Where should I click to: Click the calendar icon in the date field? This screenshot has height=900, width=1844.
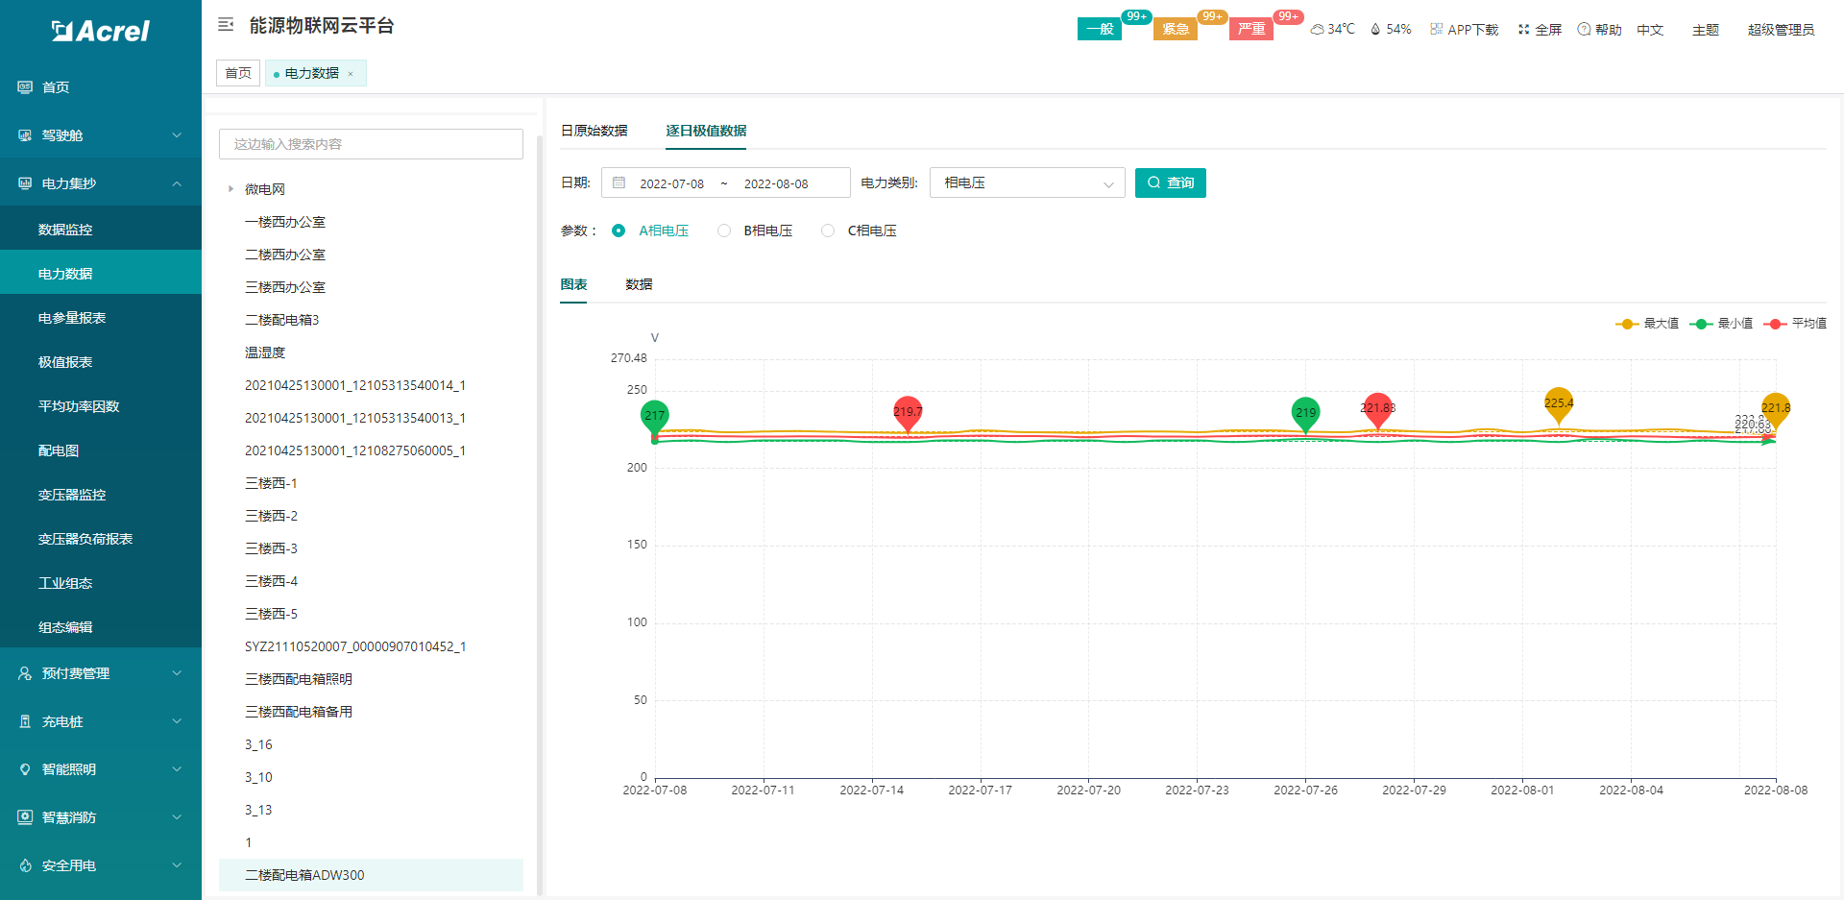619,183
